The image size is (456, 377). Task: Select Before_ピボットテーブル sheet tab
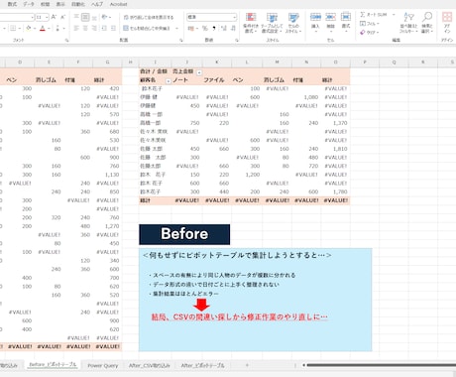53,364
